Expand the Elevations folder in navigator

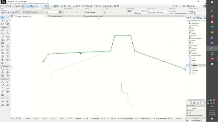pyautogui.click(x=188, y=36)
